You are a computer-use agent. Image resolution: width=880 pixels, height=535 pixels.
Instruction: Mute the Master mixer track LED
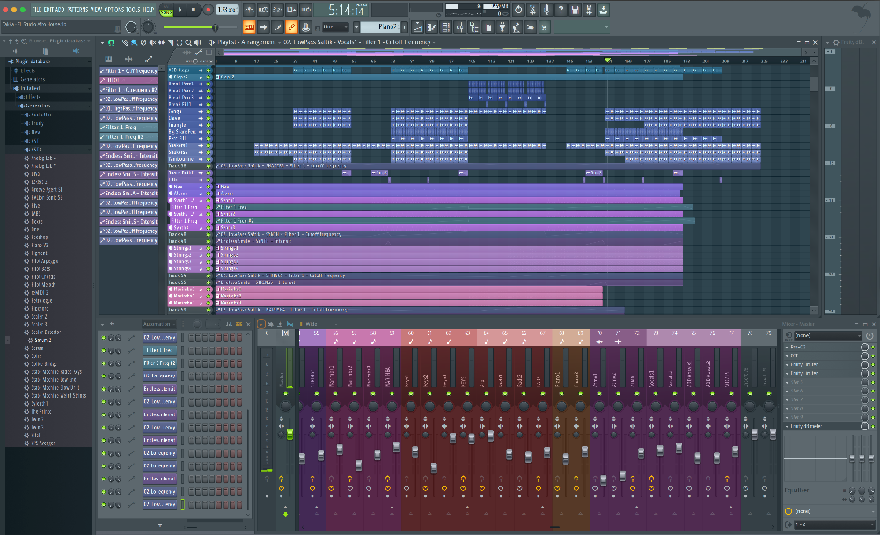286,393
